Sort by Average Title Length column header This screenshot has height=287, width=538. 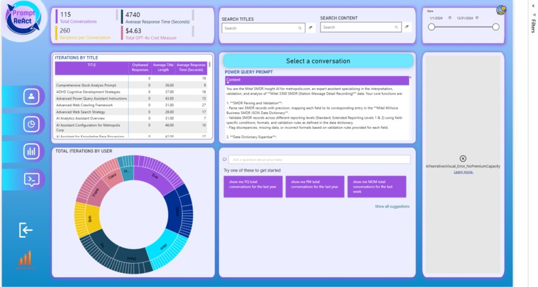coord(163,68)
